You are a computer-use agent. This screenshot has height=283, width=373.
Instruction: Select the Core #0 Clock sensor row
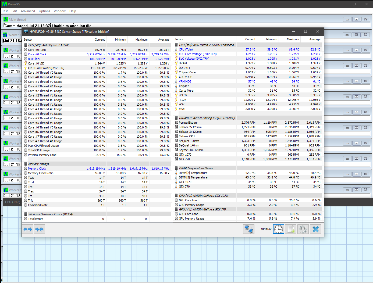97,54
